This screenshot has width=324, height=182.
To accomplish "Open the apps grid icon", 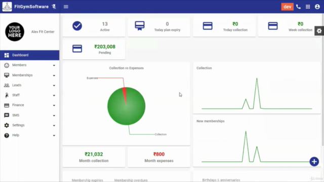I will pos(308,7).
